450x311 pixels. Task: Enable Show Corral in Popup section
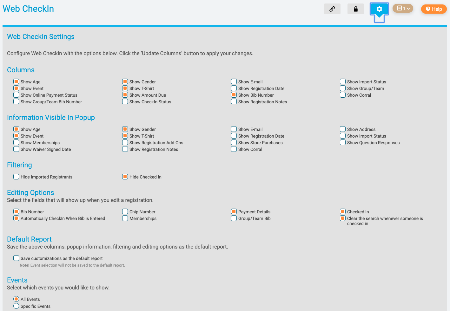pos(234,149)
